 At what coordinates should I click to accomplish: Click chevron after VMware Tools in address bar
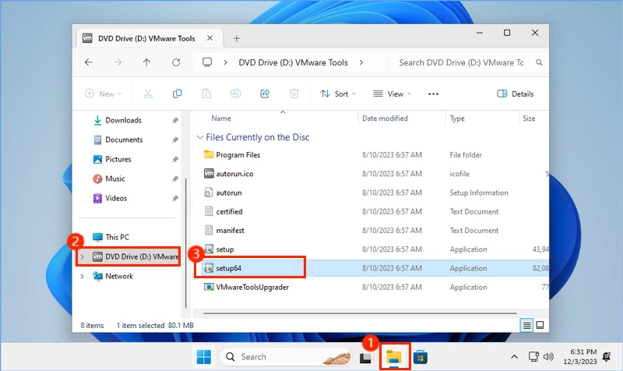pos(361,62)
